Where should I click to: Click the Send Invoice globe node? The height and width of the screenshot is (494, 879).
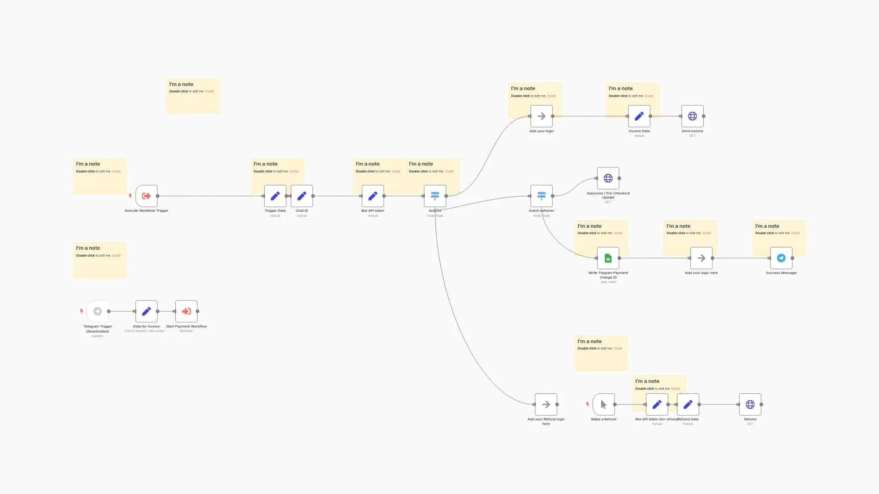(693, 116)
